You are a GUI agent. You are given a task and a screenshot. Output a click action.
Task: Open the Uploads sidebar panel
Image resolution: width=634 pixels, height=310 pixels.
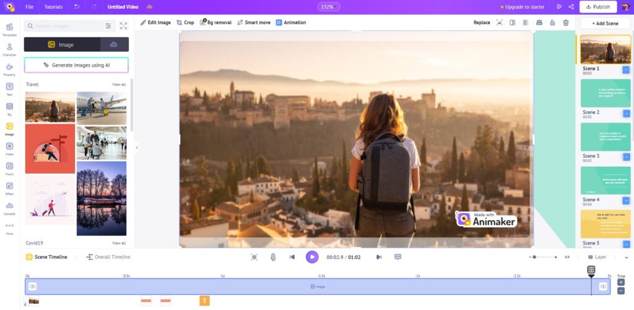pos(9,208)
